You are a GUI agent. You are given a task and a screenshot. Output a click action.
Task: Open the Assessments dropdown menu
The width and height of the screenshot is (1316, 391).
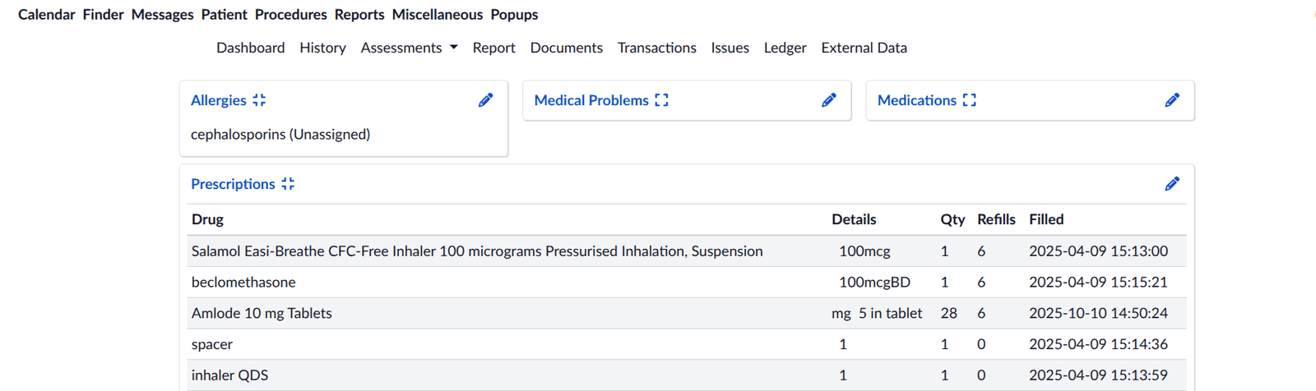point(409,48)
